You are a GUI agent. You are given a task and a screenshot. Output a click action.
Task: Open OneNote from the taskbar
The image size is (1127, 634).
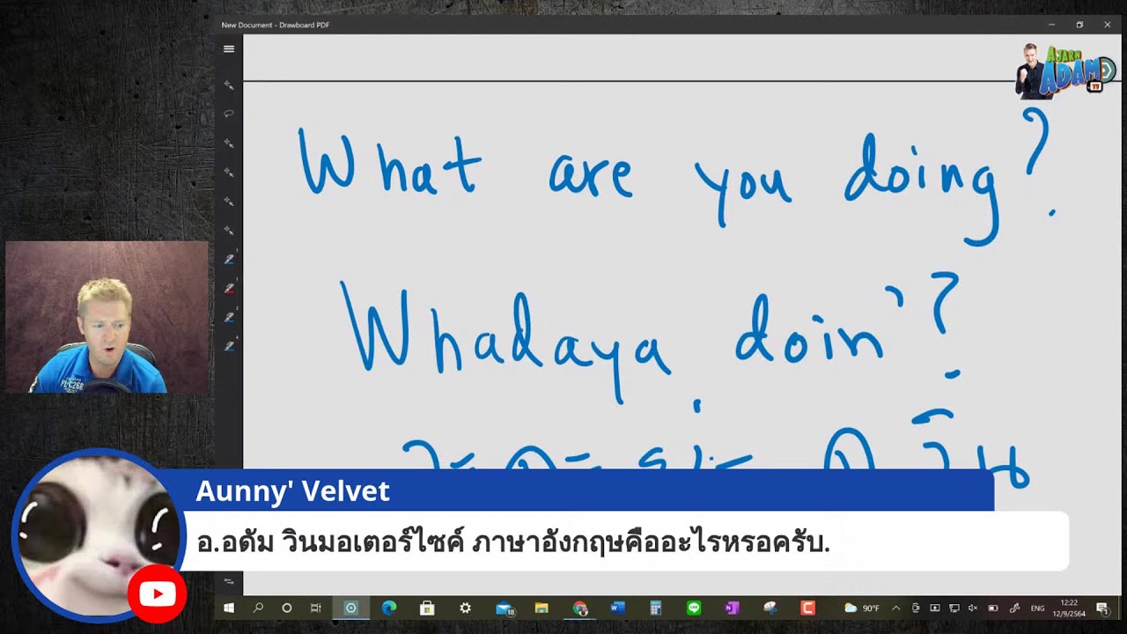[x=732, y=608]
